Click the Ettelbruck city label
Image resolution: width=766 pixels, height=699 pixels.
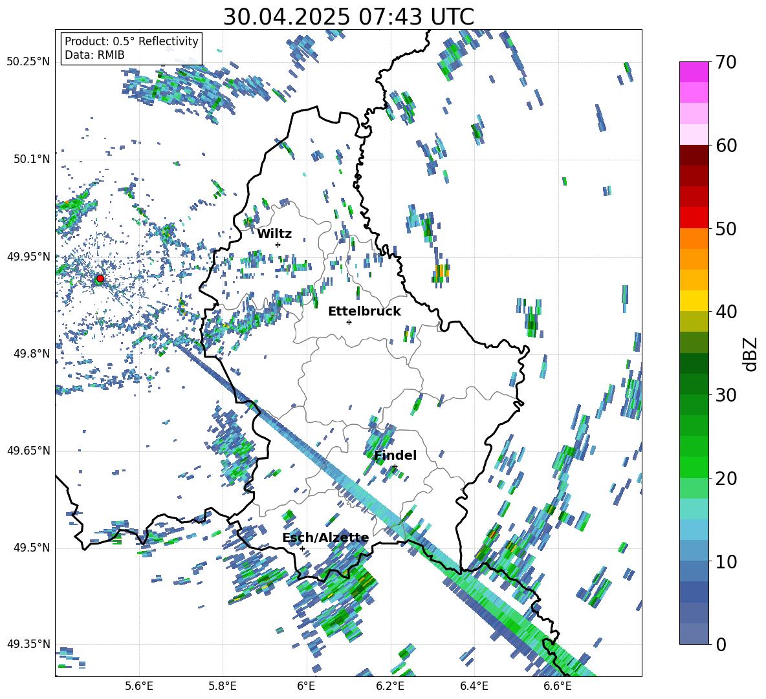tap(364, 312)
